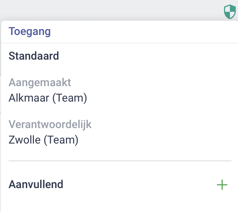Click empty space below Aanvullend

coord(118,202)
